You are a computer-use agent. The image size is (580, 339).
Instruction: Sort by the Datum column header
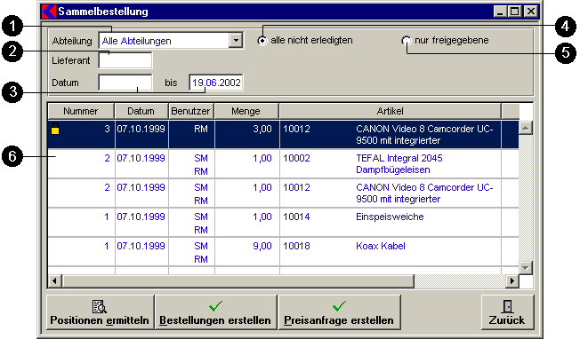(141, 111)
